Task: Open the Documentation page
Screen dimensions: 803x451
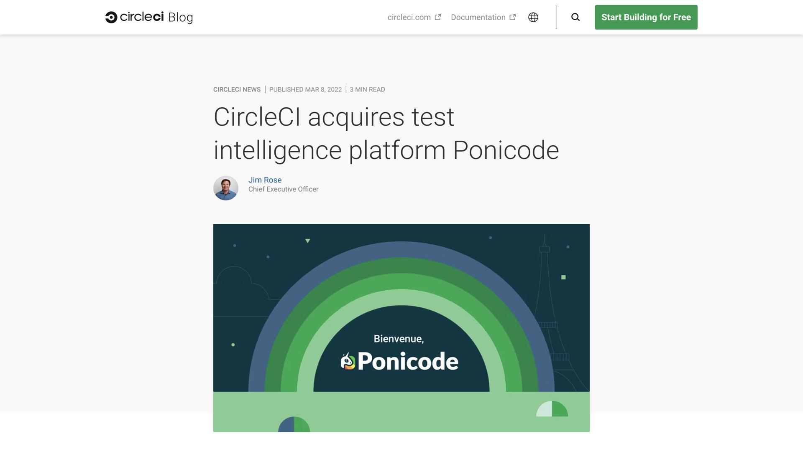Action: coord(478,17)
